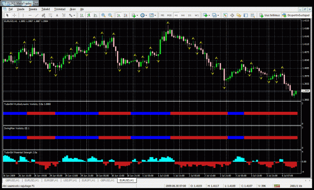Pick the vertical line drawing tool
The height and width of the screenshot is (190, 314).
click(x=23, y=15)
